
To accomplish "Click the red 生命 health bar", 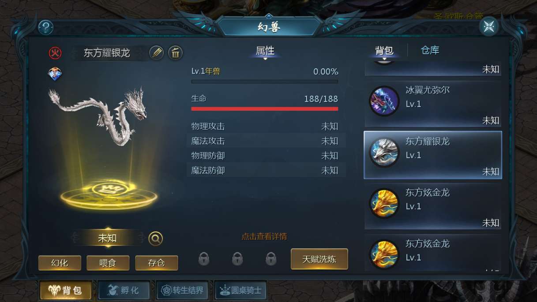I will point(265,108).
